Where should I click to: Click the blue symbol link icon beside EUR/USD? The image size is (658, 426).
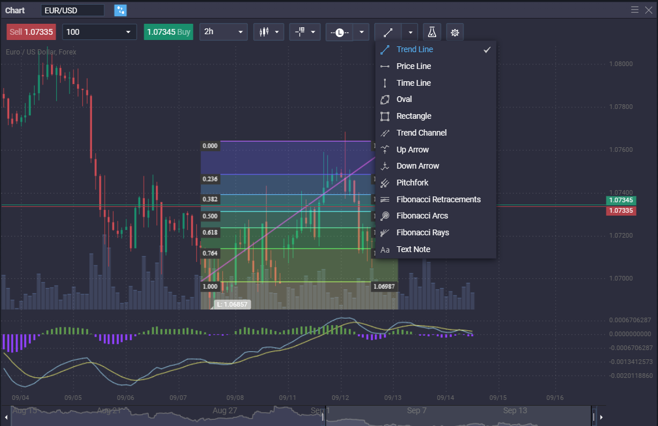tap(120, 10)
